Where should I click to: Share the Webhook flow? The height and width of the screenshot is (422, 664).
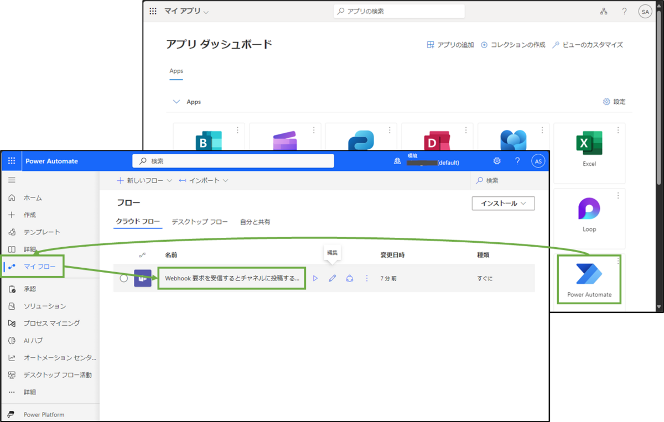coord(349,278)
